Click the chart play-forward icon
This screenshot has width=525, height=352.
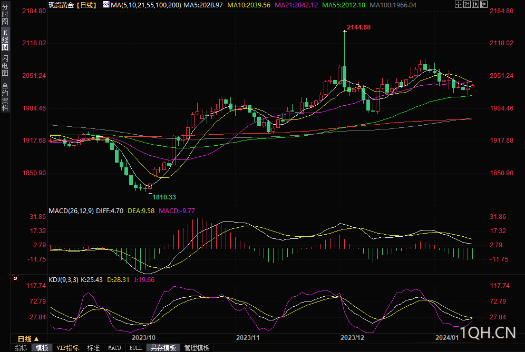(475, 4)
